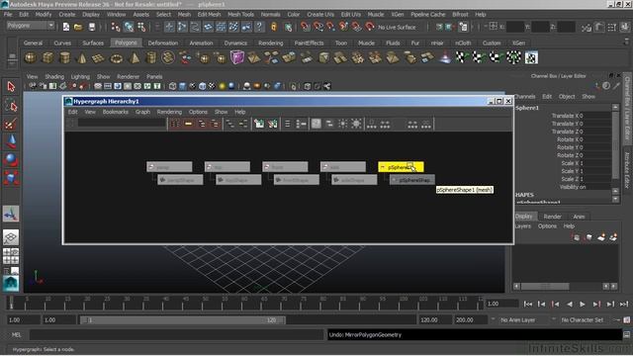
Task: Select the persp node in Hypergraph
Action: click(x=169, y=167)
